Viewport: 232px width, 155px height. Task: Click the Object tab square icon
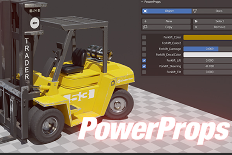coord(145,11)
